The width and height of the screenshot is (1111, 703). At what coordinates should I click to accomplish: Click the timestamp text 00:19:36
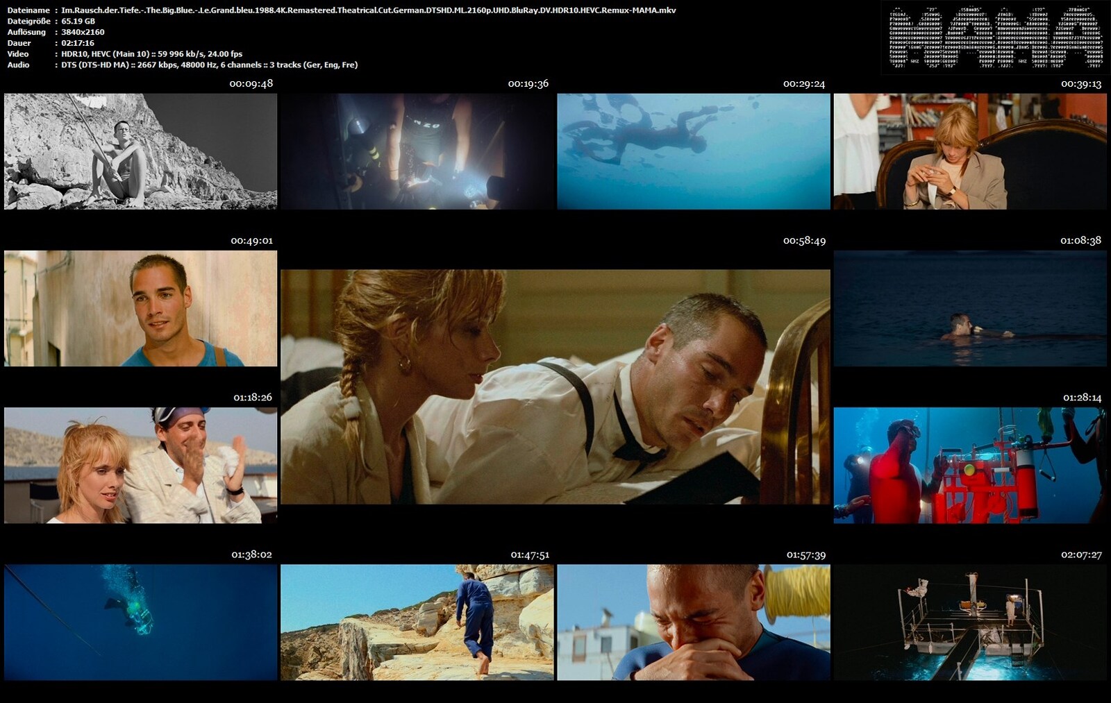click(x=528, y=83)
